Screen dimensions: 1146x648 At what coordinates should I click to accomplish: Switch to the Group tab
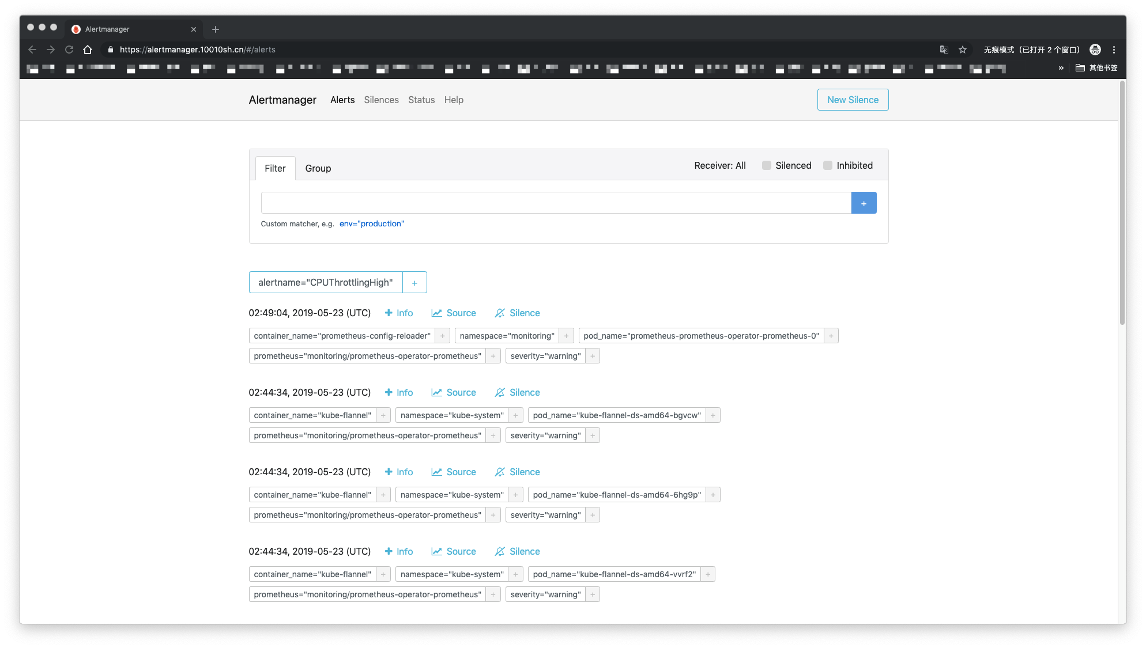click(318, 168)
